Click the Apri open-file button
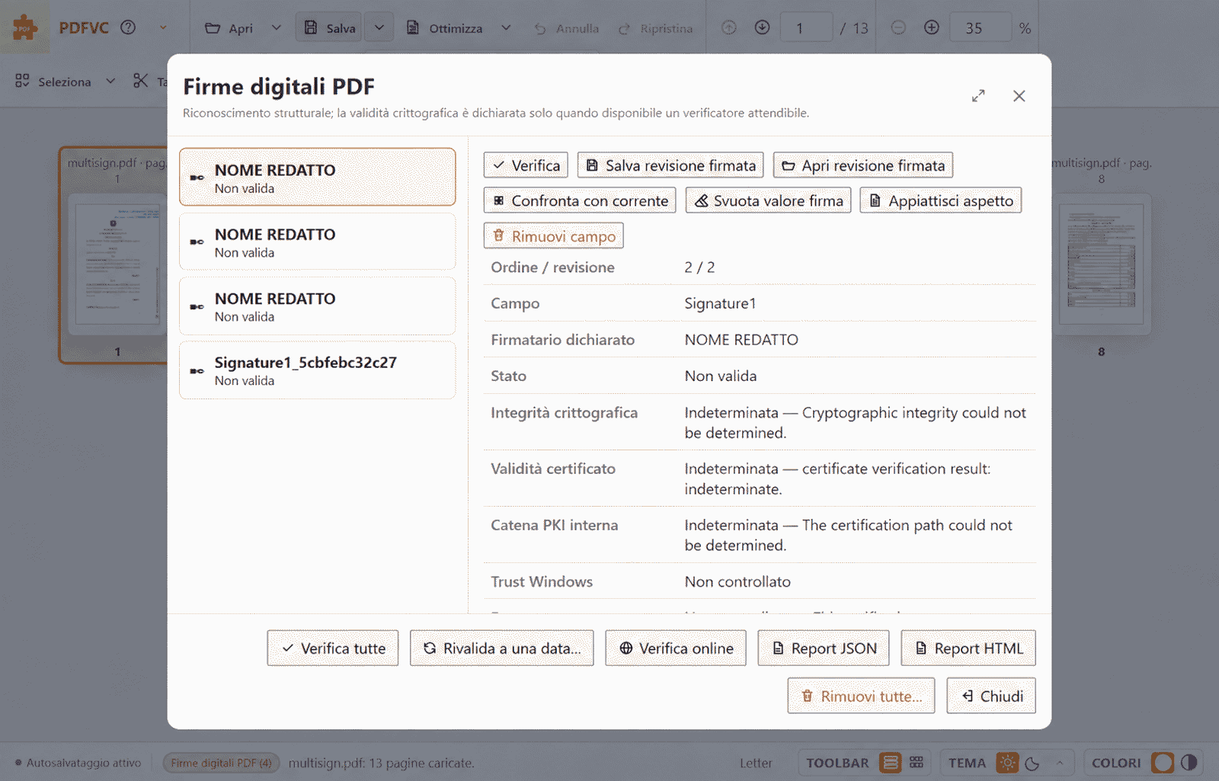The width and height of the screenshot is (1219, 781). 229,28
